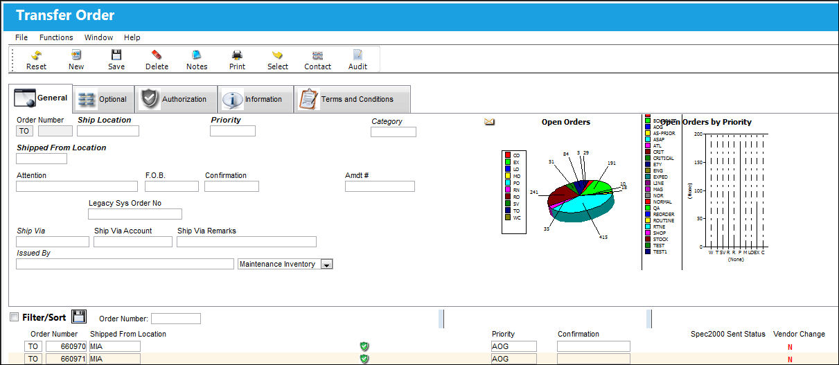Click AOG priority in row 660971
Screen dimensions: 839x365
coord(514,359)
